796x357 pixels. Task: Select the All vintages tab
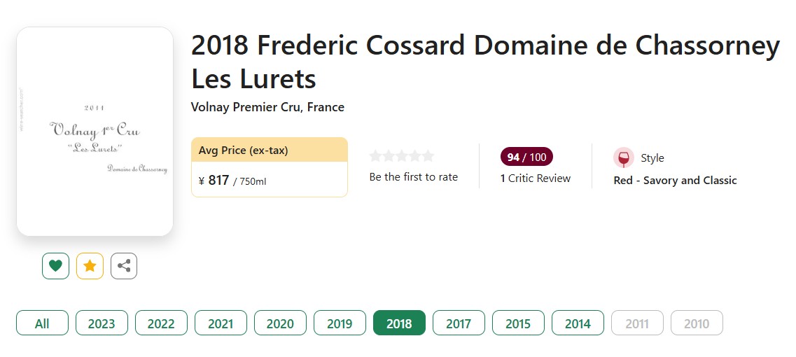[42, 323]
